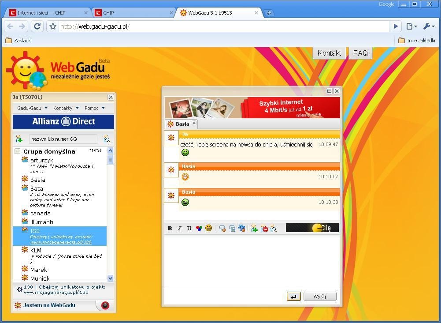
Task: Collapse the Grupa domyślna group
Action: click(18, 151)
